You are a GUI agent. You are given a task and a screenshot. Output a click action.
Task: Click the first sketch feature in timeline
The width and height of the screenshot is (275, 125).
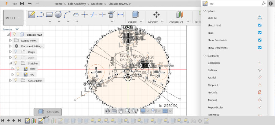click(x=27, y=120)
